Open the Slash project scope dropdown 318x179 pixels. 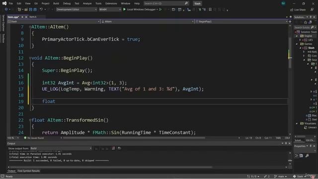click(x=54, y=21)
